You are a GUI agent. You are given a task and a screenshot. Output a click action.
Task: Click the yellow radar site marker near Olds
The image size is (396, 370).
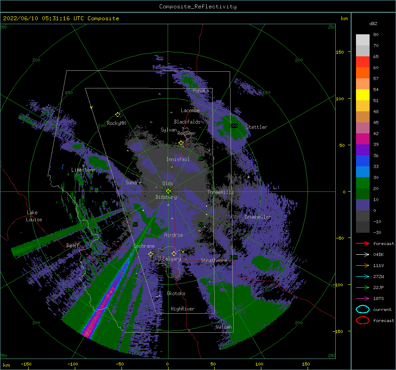click(168, 191)
